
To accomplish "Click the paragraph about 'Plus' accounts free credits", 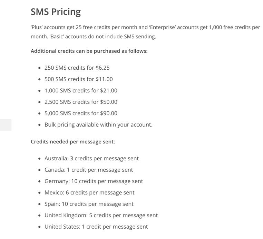I will click(145, 32).
